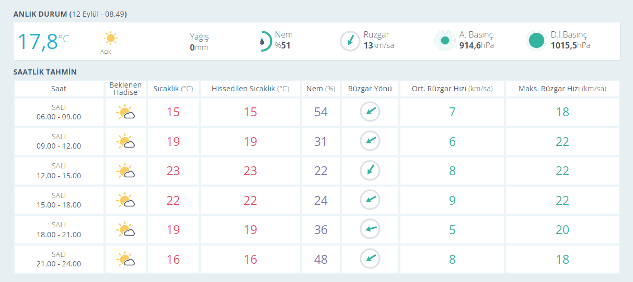Click the partly cloudy icon for 06.00 - 09.00
The image size is (633, 282).
click(x=125, y=112)
